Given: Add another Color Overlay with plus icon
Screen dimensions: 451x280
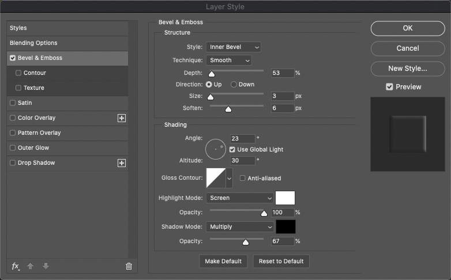Looking at the screenshot, I should (x=122, y=118).
